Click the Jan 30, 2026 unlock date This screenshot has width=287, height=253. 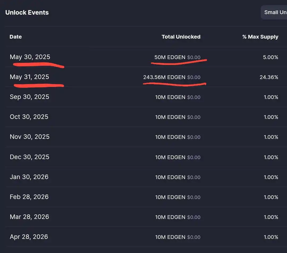click(29, 177)
